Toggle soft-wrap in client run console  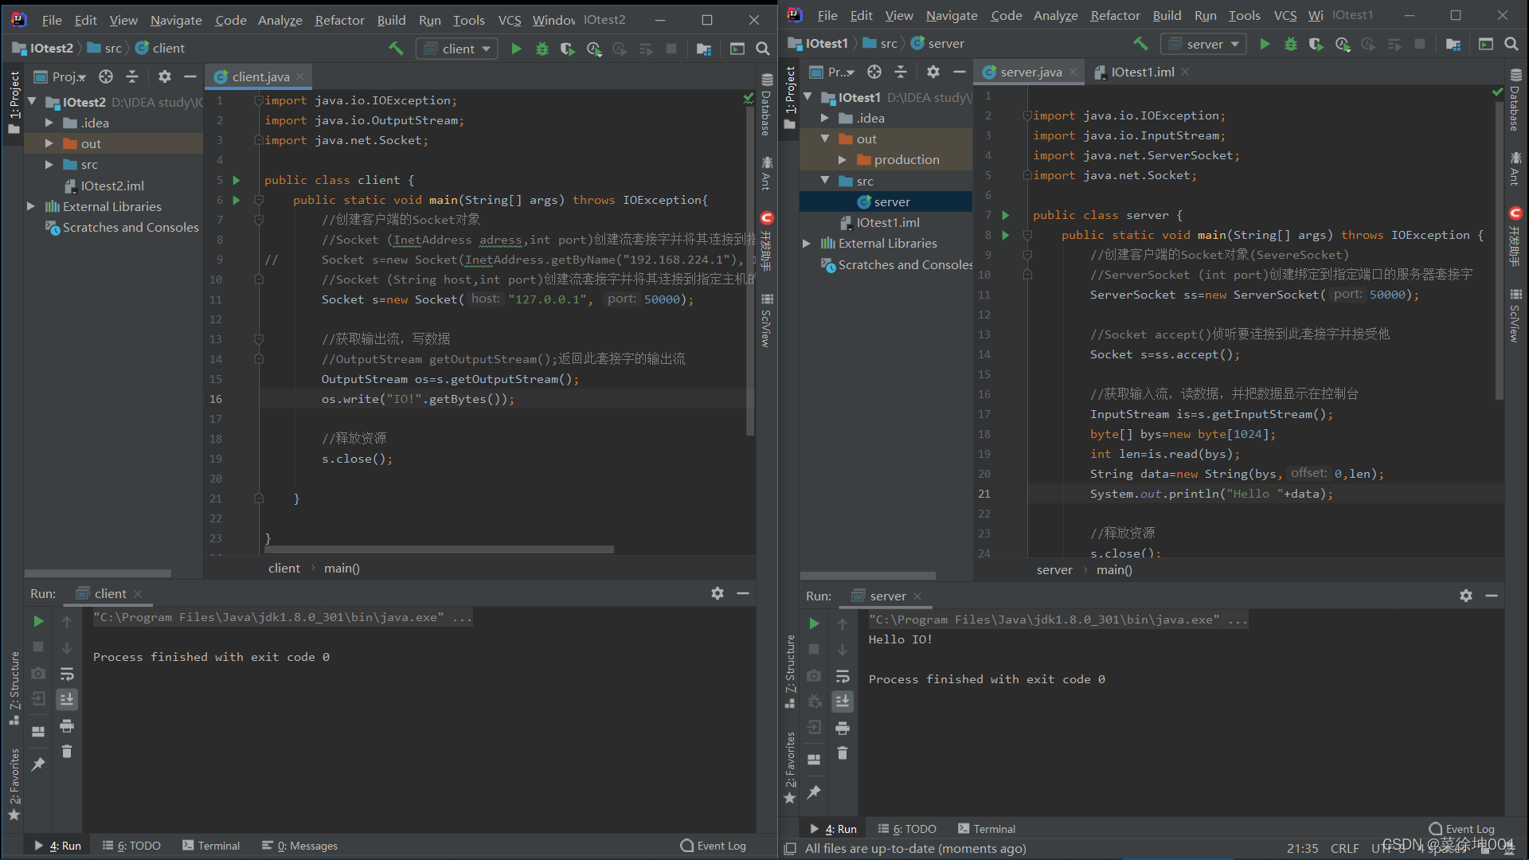tap(67, 674)
